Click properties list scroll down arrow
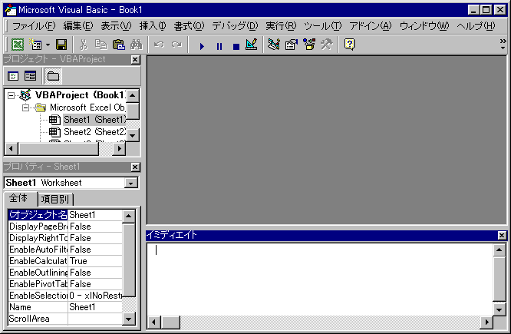Screen dimensions: 511x334 pos(129,319)
